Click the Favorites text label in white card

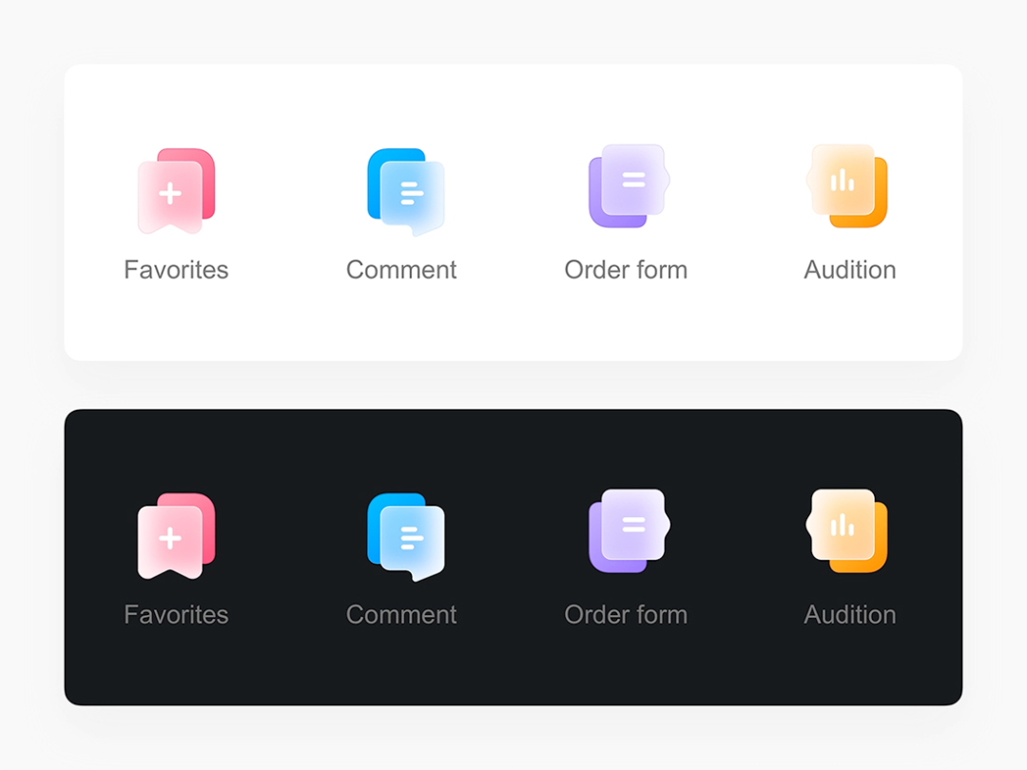176,270
